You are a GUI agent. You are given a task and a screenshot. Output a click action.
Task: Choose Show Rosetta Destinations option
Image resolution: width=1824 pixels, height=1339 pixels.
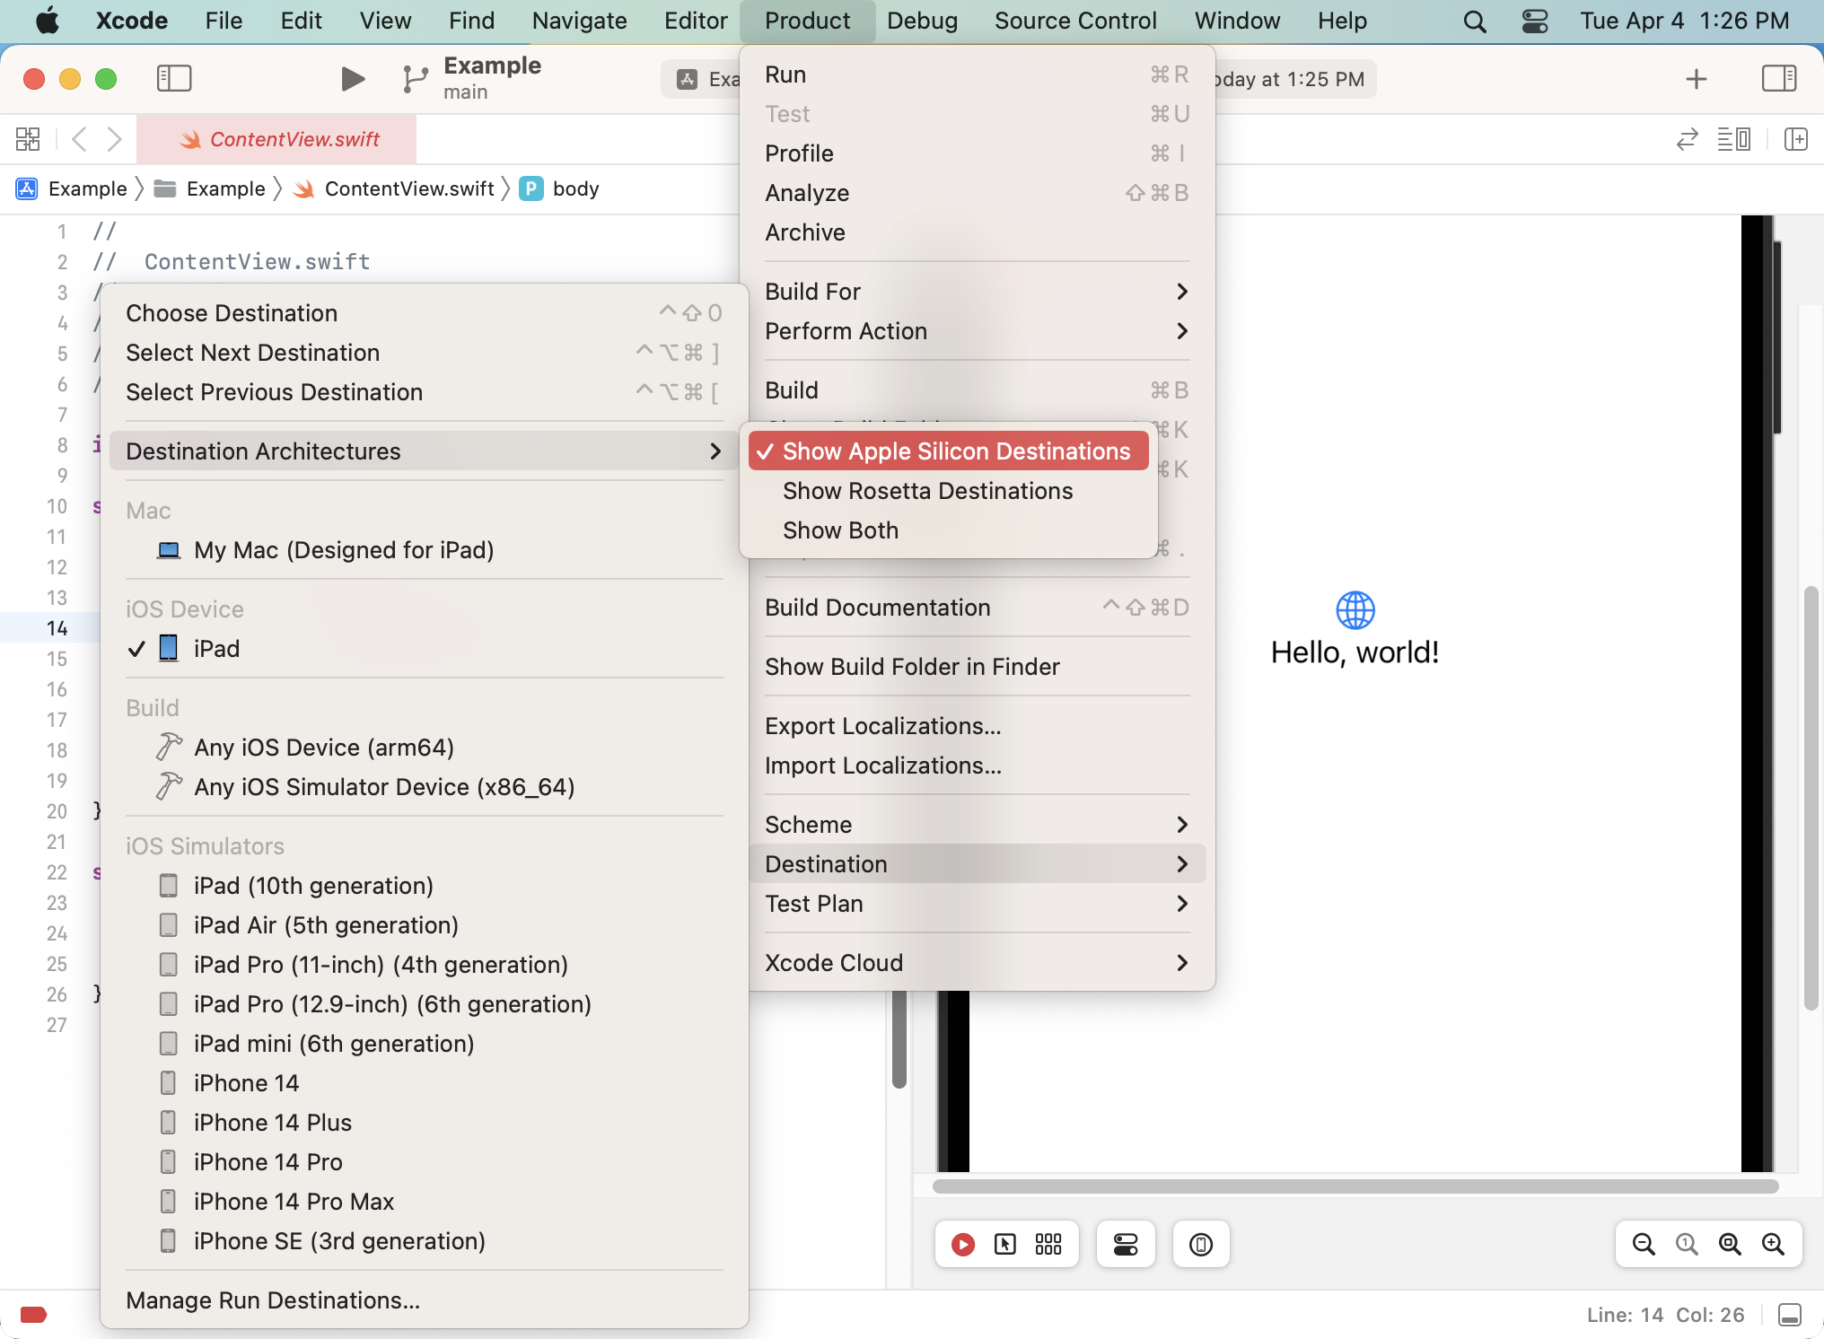click(927, 491)
